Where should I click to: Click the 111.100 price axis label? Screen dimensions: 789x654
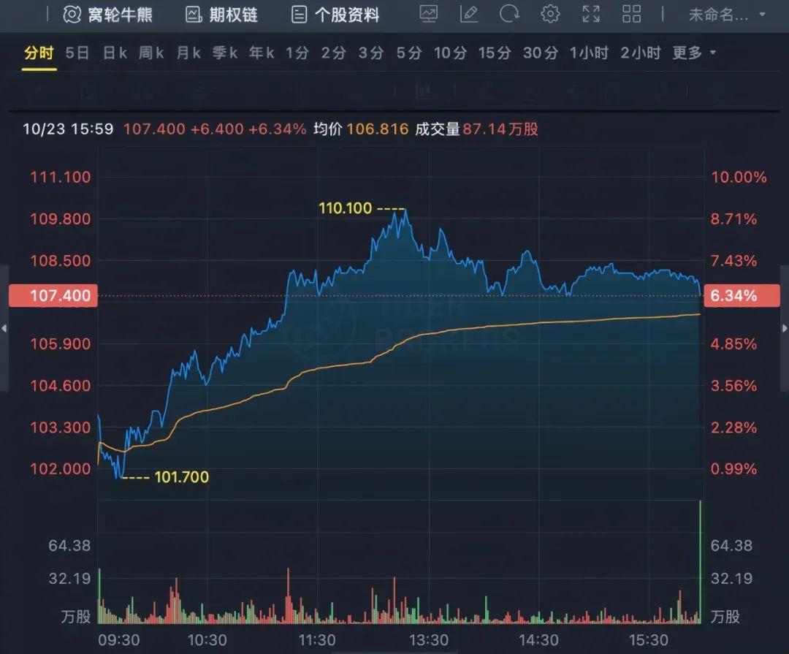click(61, 178)
